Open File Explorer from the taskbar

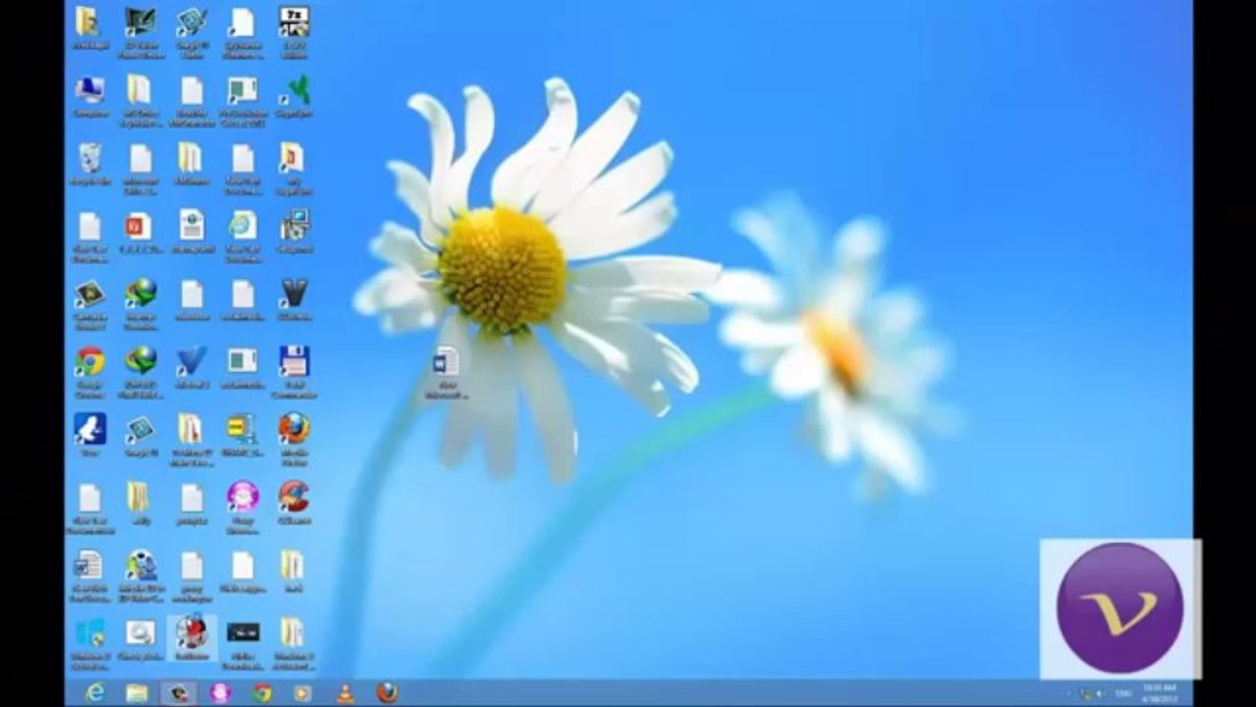point(137,693)
